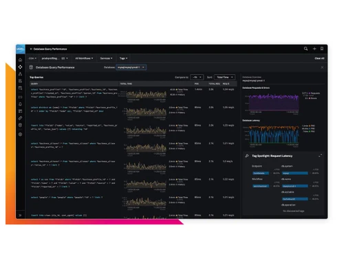Image resolution: width=344 pixels, height=258 pixels.
Task: Click the Errors legend entry in requests chart
Action: pos(311,98)
